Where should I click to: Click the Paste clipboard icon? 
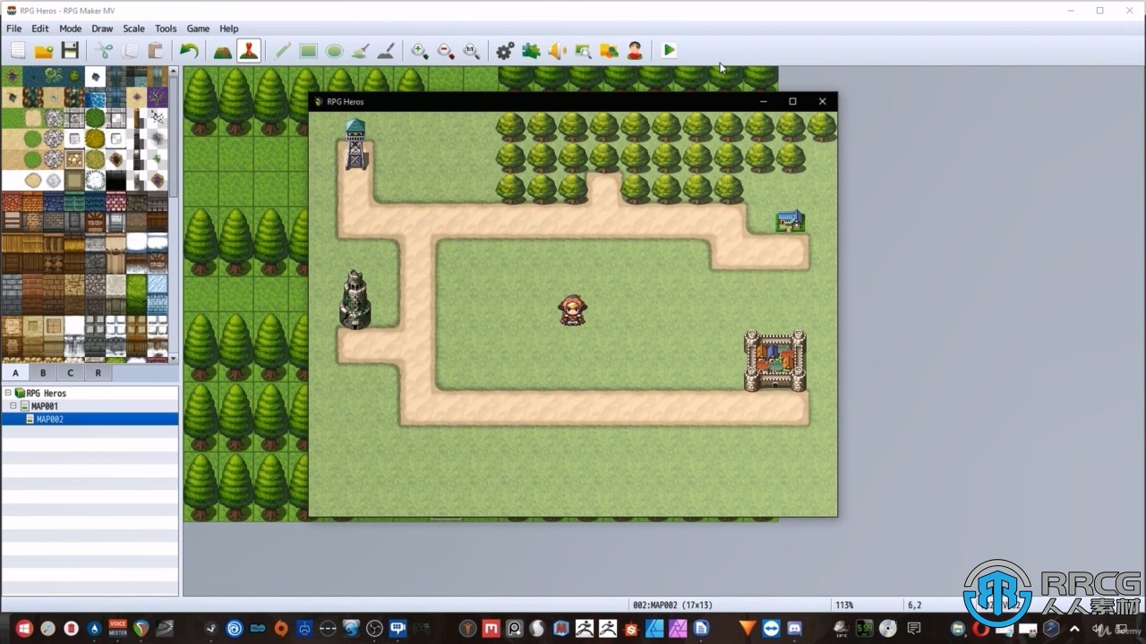[x=156, y=51]
